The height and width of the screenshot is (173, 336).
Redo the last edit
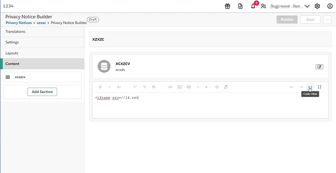(x=301, y=87)
